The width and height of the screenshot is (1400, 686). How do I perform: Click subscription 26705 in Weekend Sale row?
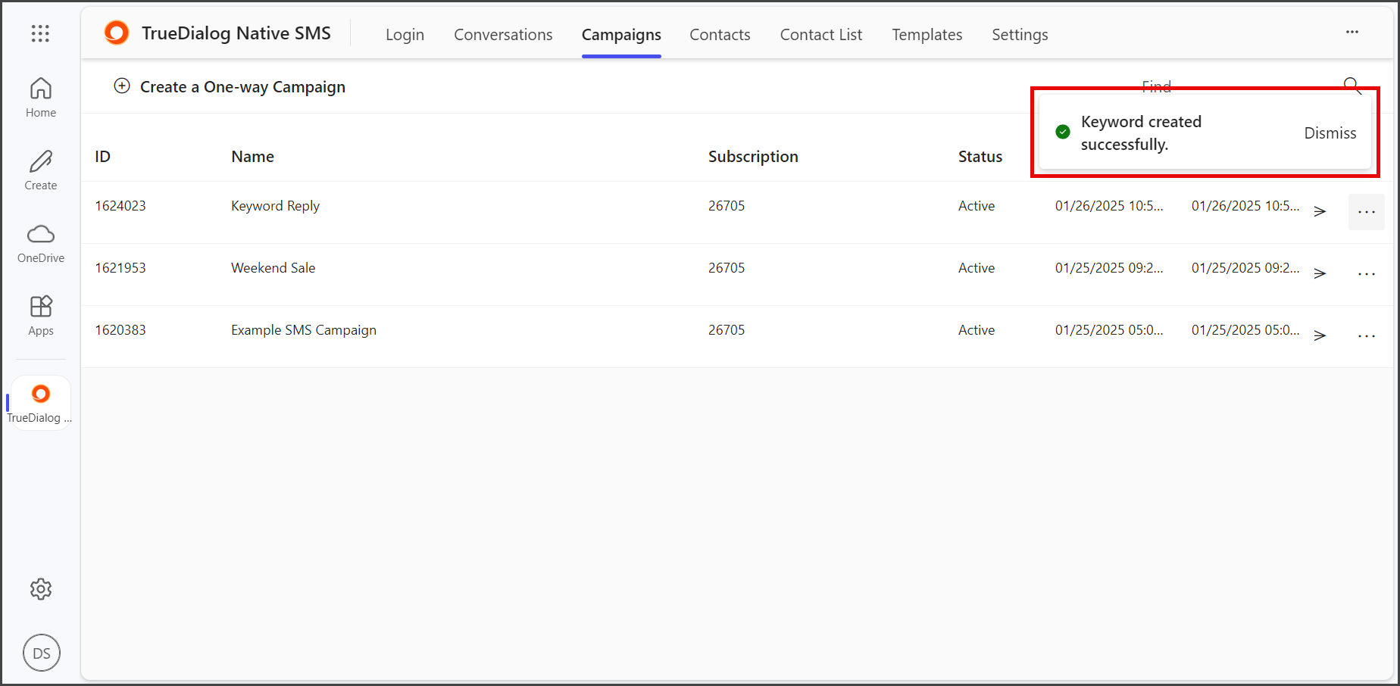coord(727,268)
